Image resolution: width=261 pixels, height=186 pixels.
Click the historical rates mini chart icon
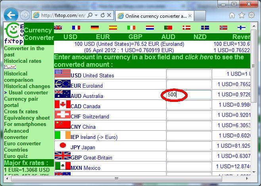pos(10,67)
